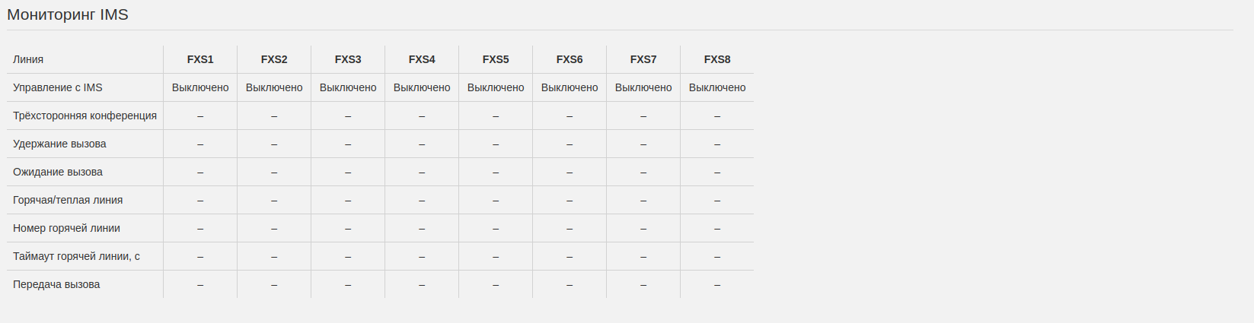Click the Передача вызова row label
The height and width of the screenshot is (323, 1254).
click(x=56, y=284)
